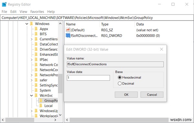The image size is (194, 123).
Task: Click the Windows folder icon
Action: click(32, 24)
